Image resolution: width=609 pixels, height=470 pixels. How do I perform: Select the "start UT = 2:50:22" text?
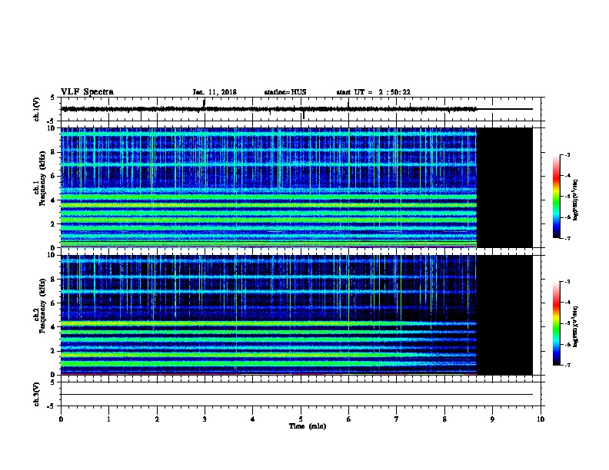coord(373,92)
